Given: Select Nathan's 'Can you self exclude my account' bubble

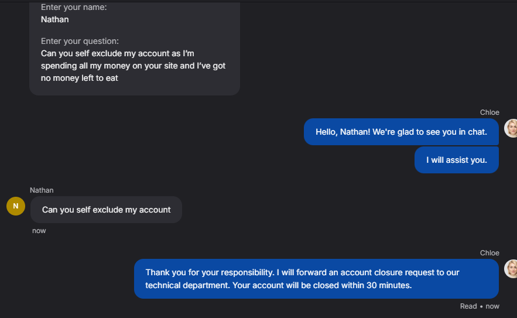Looking at the screenshot, I should (x=106, y=210).
